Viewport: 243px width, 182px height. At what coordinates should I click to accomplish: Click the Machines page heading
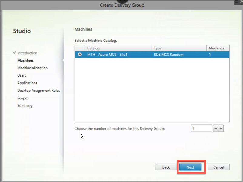83,29
